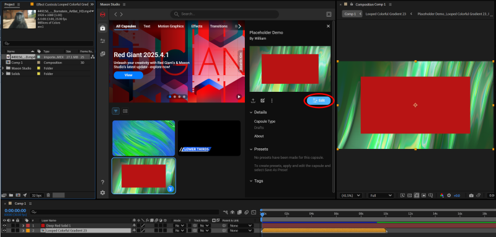The height and width of the screenshot is (237, 496).
Task: Play the banner video with play icon
Action: pos(239,97)
